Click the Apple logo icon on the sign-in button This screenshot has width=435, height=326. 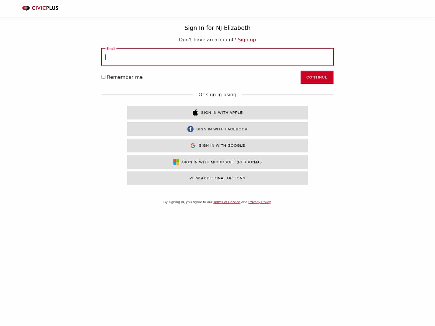(195, 112)
